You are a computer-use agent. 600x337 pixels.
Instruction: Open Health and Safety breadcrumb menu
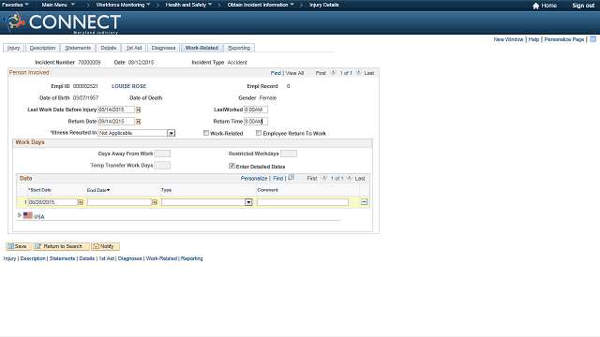188,5
